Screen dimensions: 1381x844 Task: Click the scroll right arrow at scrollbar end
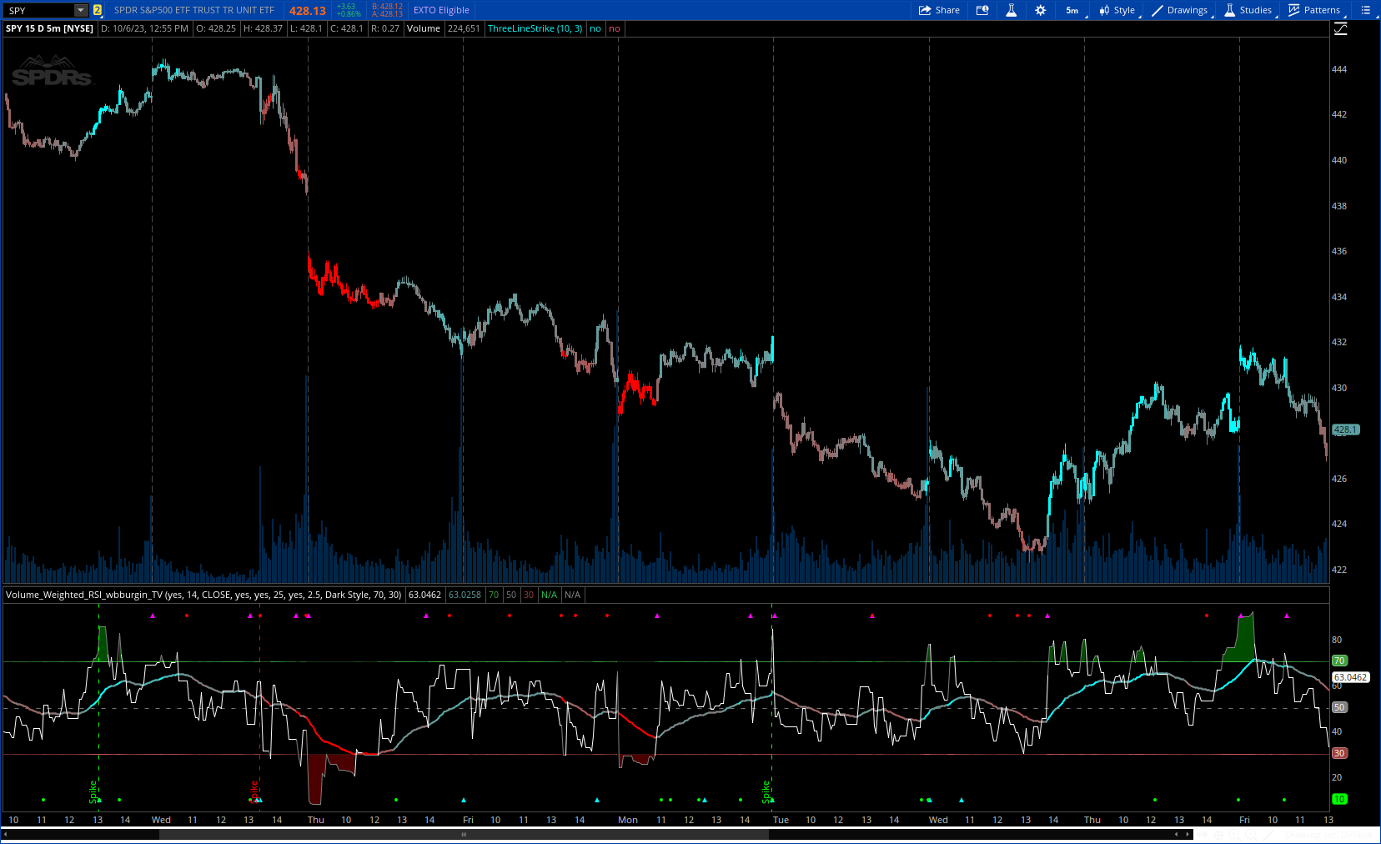(1188, 834)
